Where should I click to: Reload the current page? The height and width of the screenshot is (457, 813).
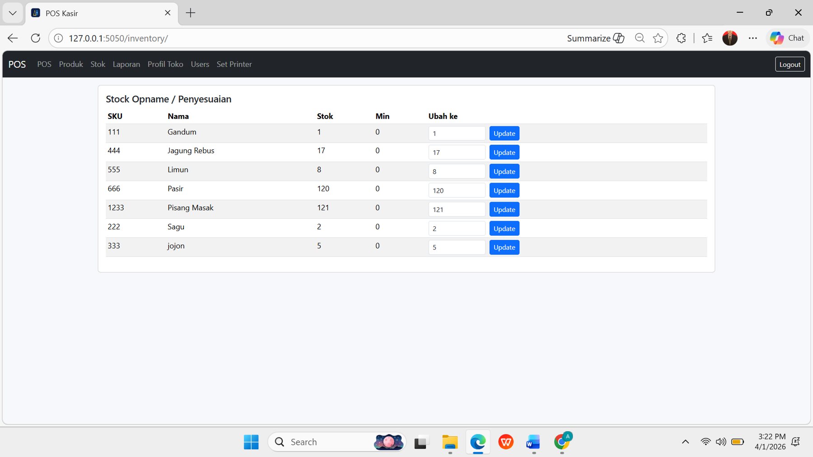coord(35,38)
